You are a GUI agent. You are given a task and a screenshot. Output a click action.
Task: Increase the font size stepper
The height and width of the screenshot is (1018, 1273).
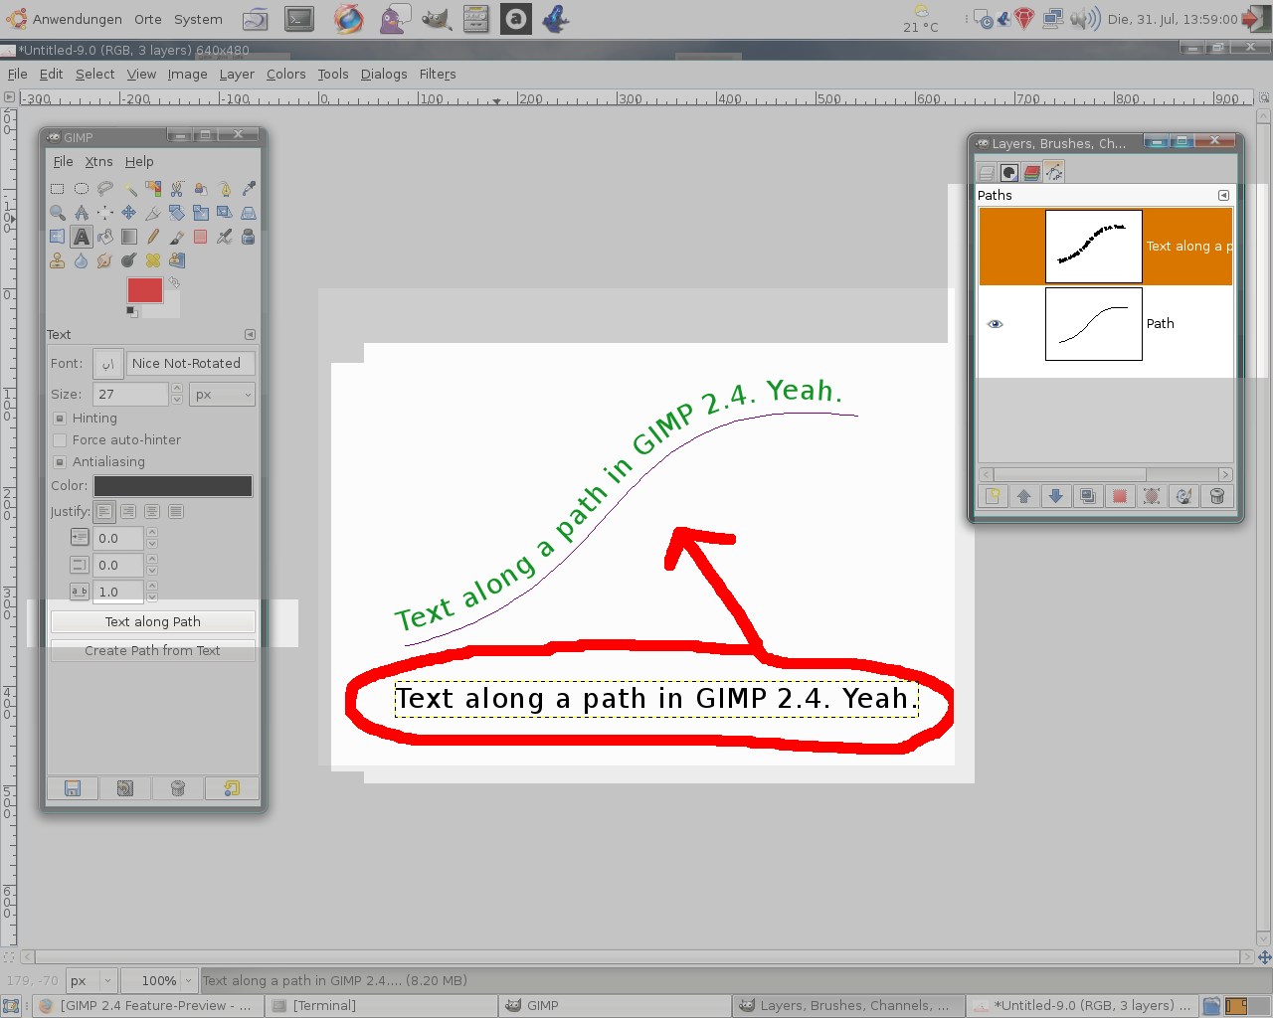pos(177,389)
